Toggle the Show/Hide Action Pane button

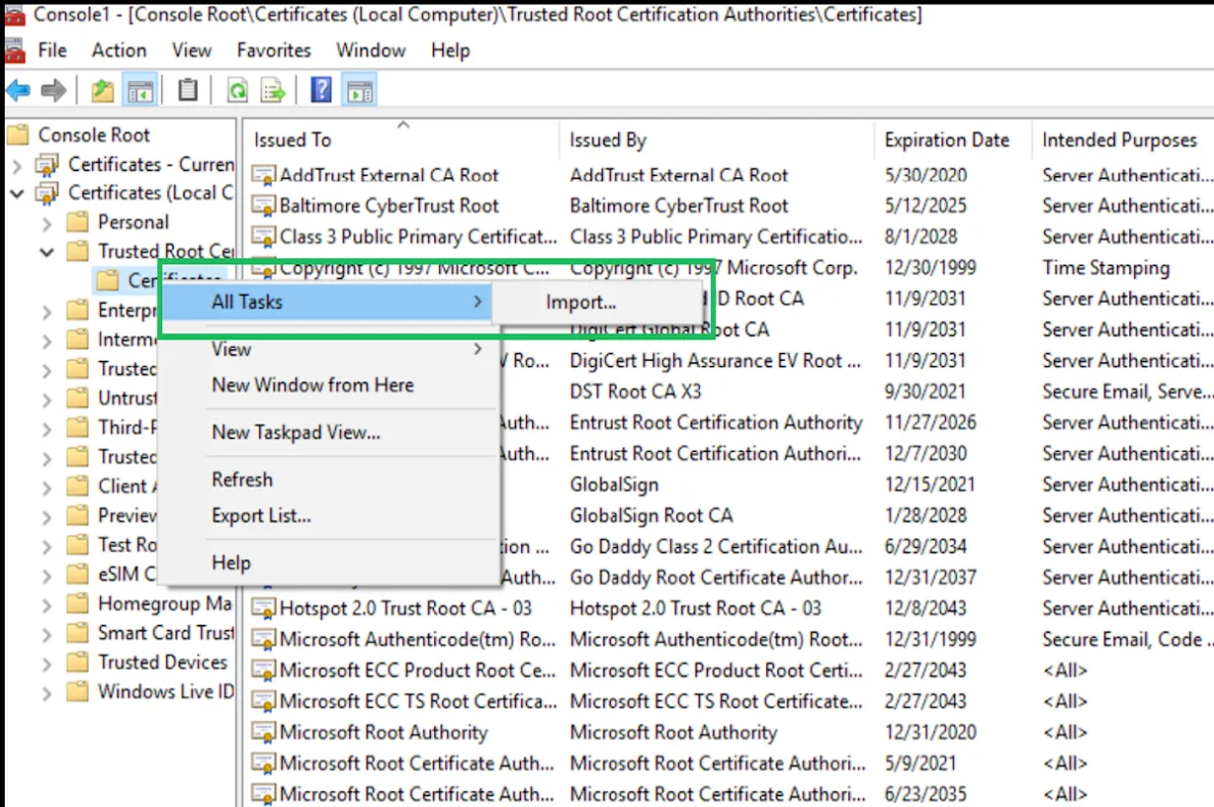point(359,91)
